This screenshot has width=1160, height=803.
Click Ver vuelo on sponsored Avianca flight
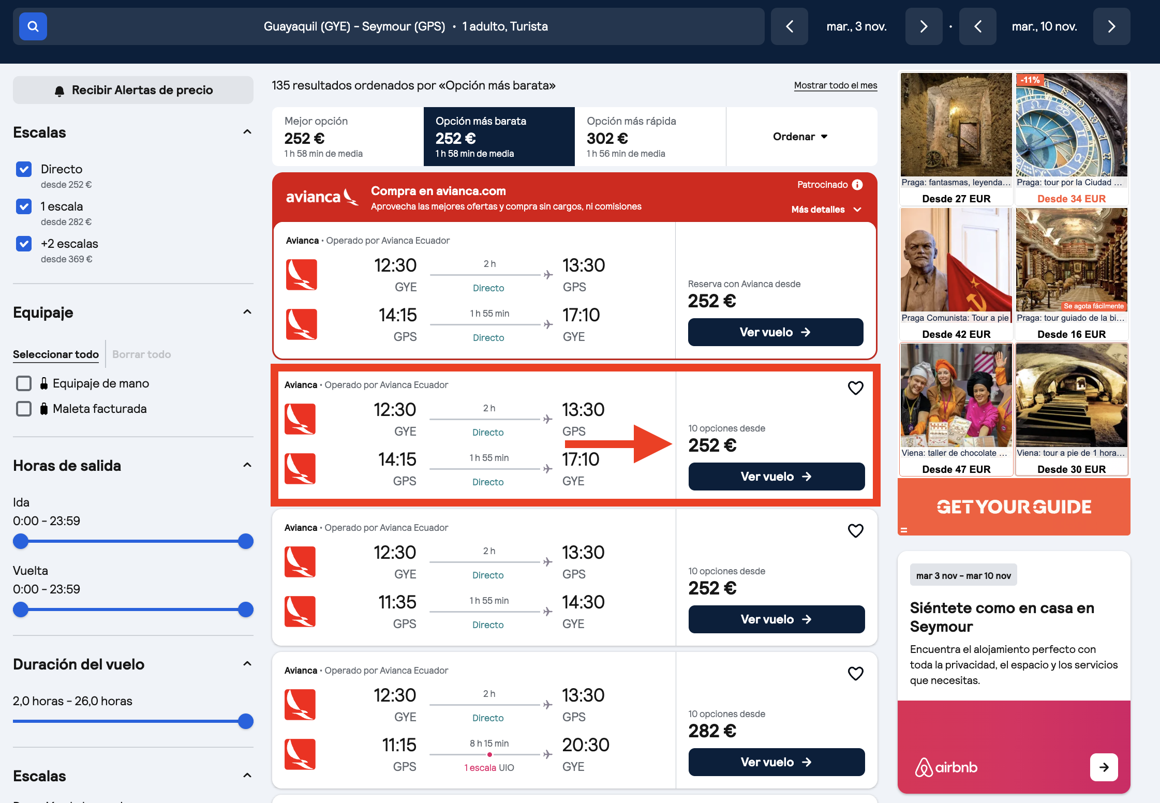click(x=776, y=332)
